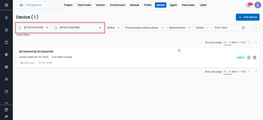This screenshot has height=120, width=263.
Task: Open the top Row per page selector
Action: 227,42
